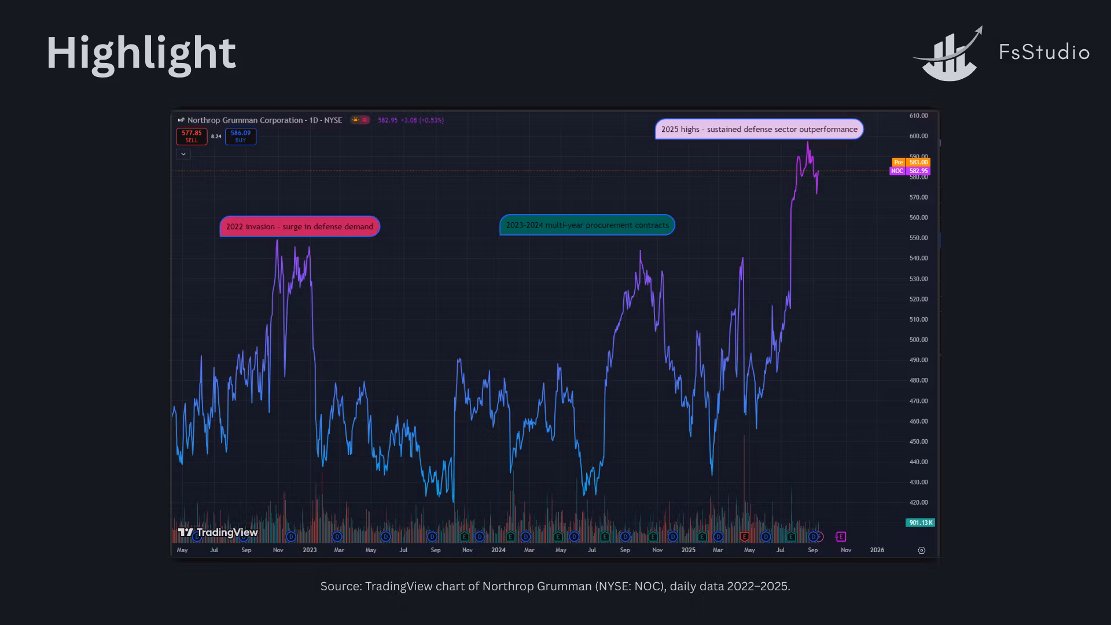
Task: Show the green earnings marker for July 2025
Action: (791, 537)
